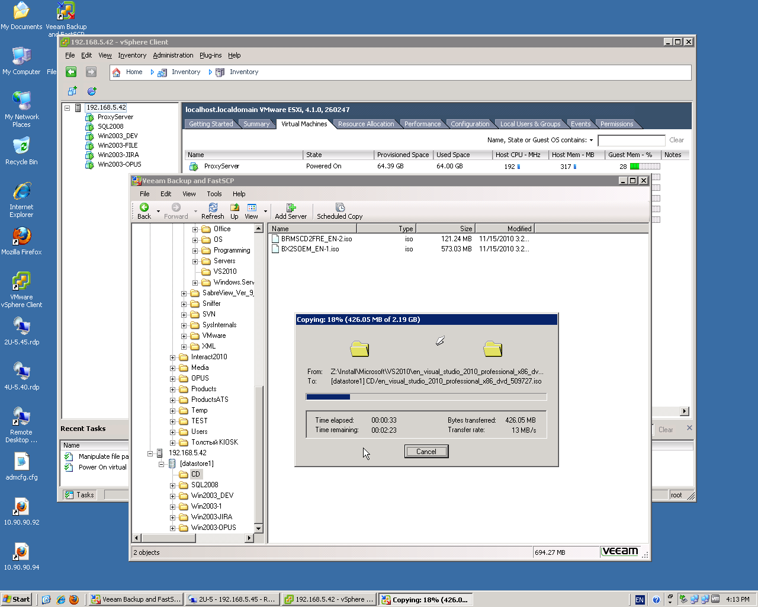The image size is (758, 607).
Task: Click Start button on taskbar
Action: [x=16, y=599]
